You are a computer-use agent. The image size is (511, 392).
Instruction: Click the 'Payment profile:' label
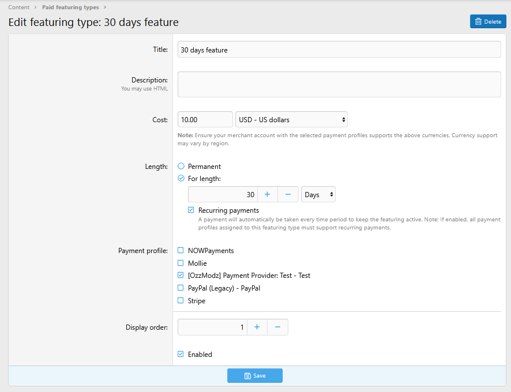142,251
